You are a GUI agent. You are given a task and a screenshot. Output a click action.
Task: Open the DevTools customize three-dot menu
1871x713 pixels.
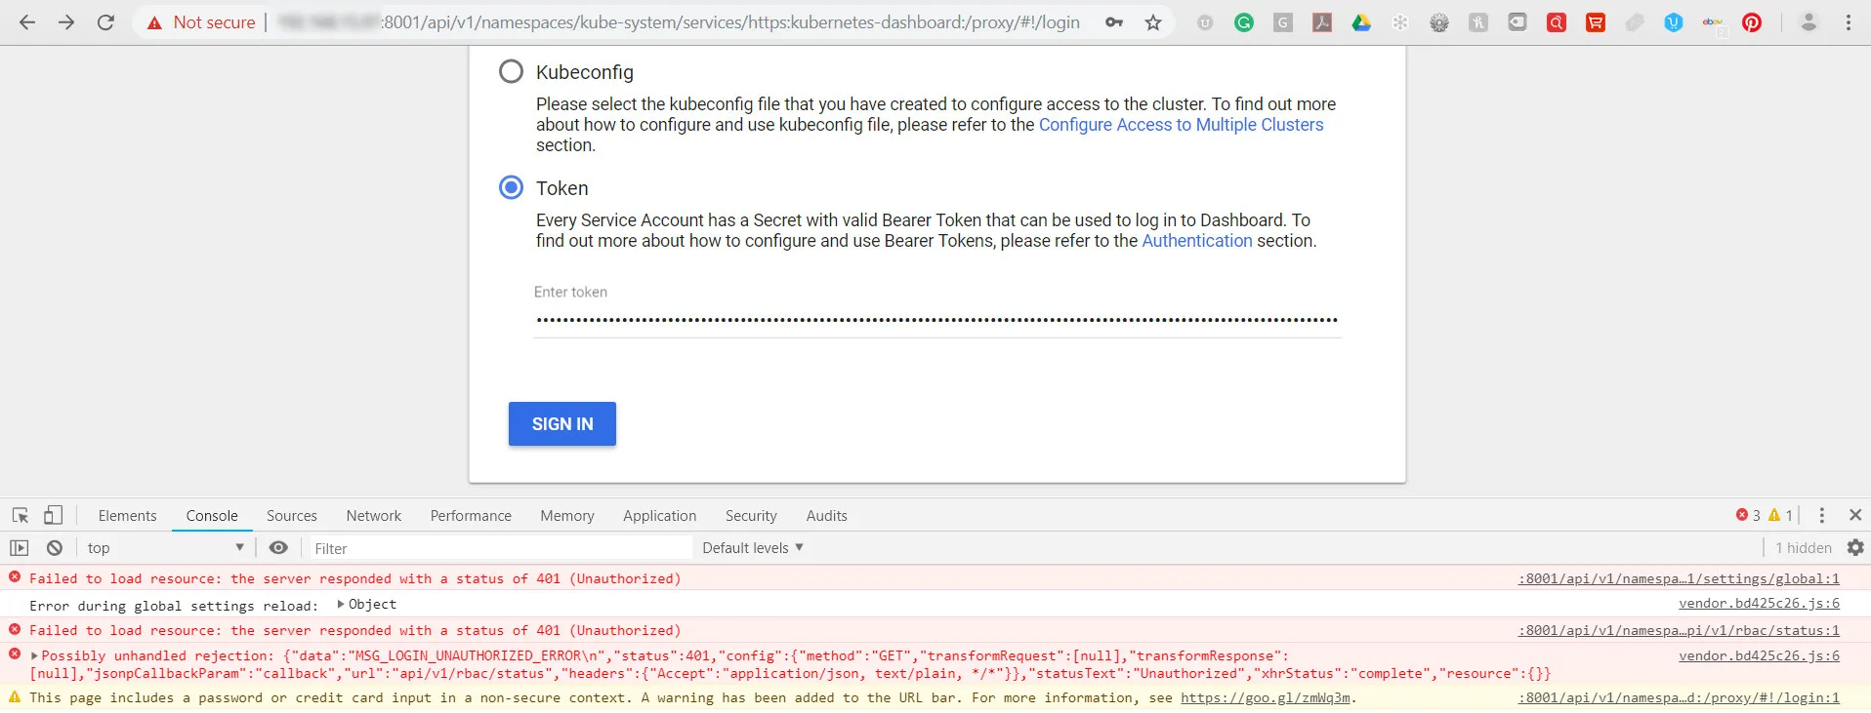1822,515
